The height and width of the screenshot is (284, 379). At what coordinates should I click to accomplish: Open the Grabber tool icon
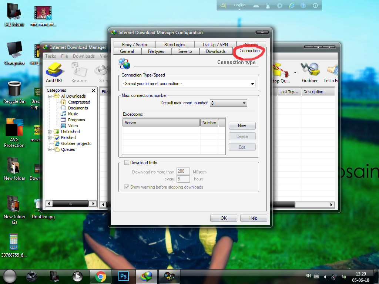coord(310,70)
